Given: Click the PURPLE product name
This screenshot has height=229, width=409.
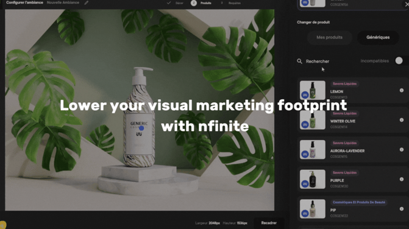Looking at the screenshot, I should point(337,180).
